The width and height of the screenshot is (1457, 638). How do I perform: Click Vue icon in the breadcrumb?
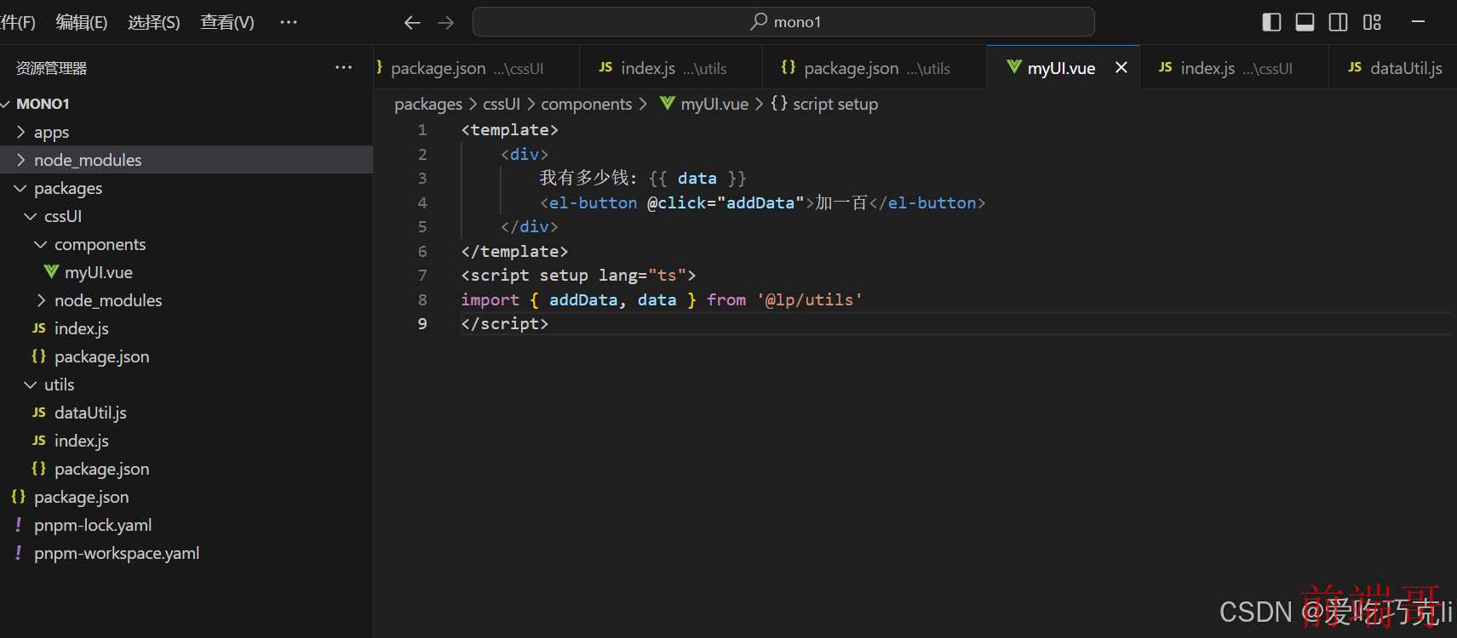[x=668, y=103]
